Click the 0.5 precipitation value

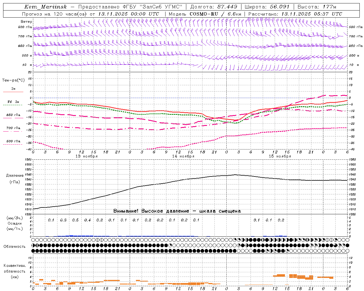(75, 220)
